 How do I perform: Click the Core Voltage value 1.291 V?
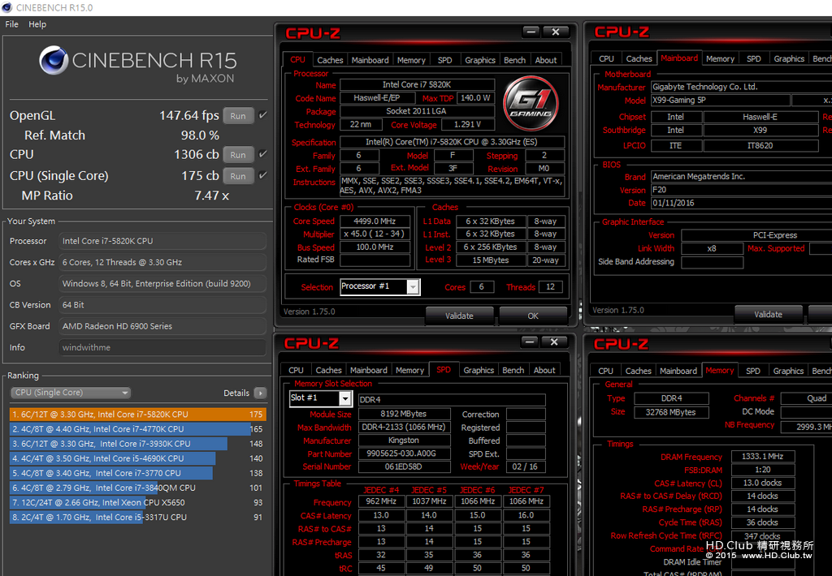[x=468, y=124]
